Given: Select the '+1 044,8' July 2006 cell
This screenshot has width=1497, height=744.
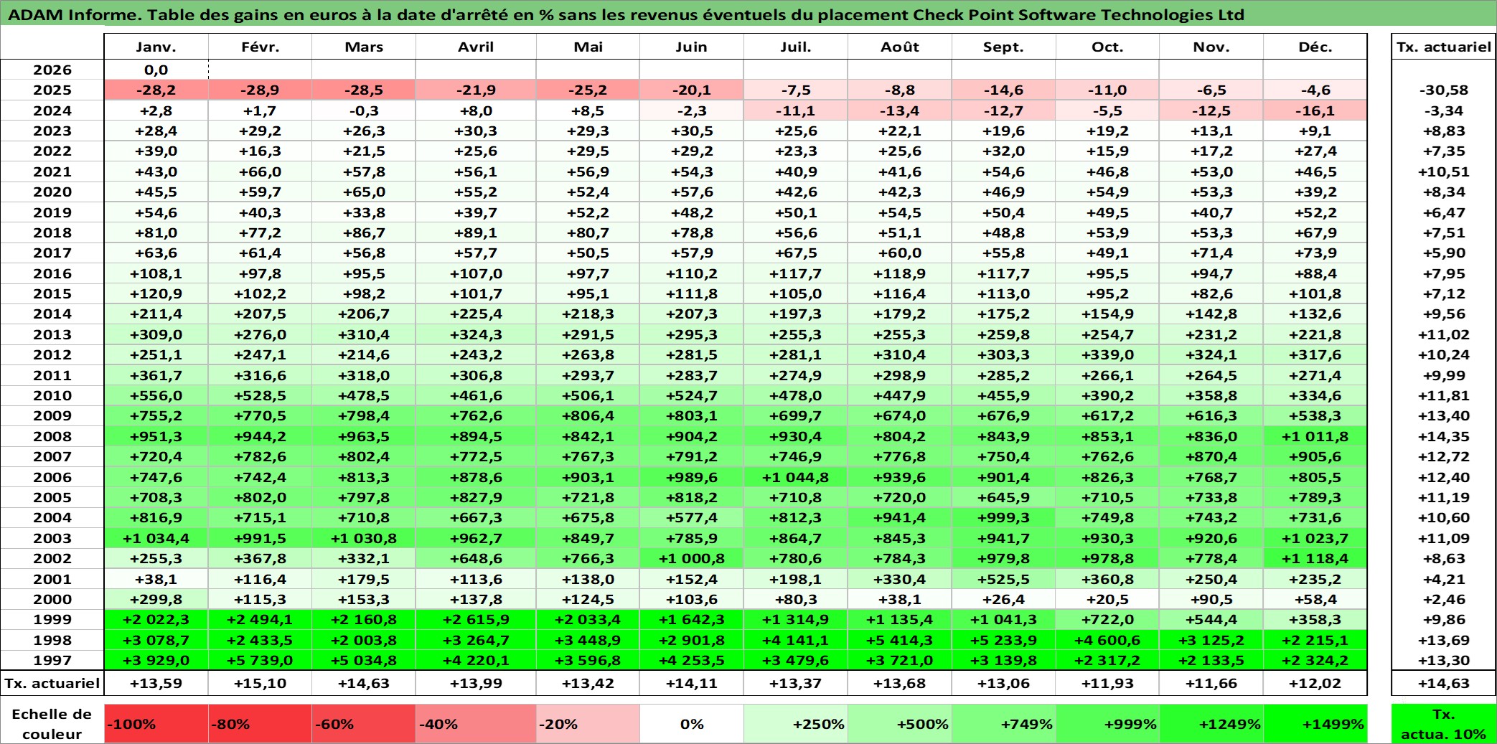Looking at the screenshot, I should coord(796,477).
